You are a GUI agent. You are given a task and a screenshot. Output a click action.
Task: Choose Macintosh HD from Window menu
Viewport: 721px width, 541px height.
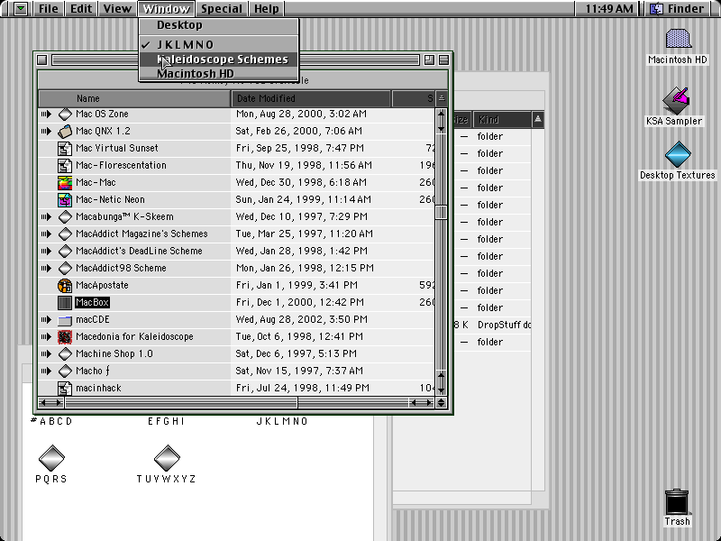[218, 74]
